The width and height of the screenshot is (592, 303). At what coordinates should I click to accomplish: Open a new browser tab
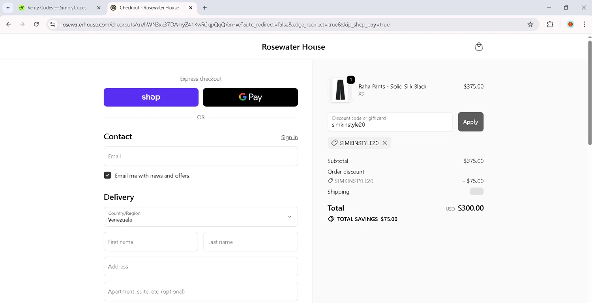tap(204, 7)
